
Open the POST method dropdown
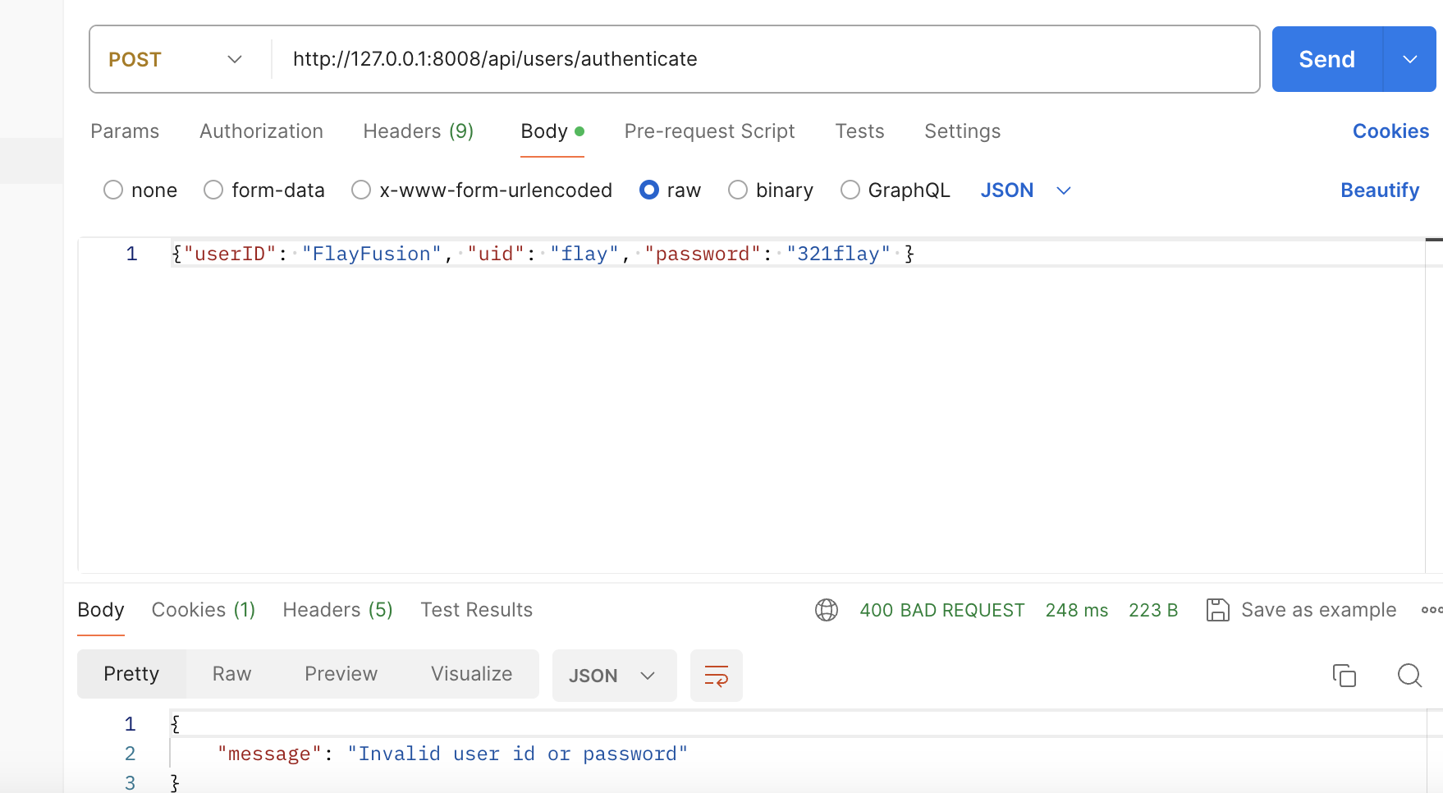coord(176,59)
